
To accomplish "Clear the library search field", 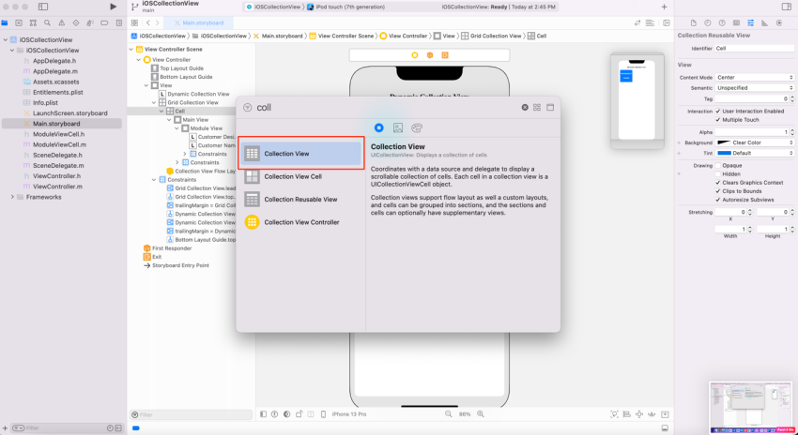I will 525,107.
